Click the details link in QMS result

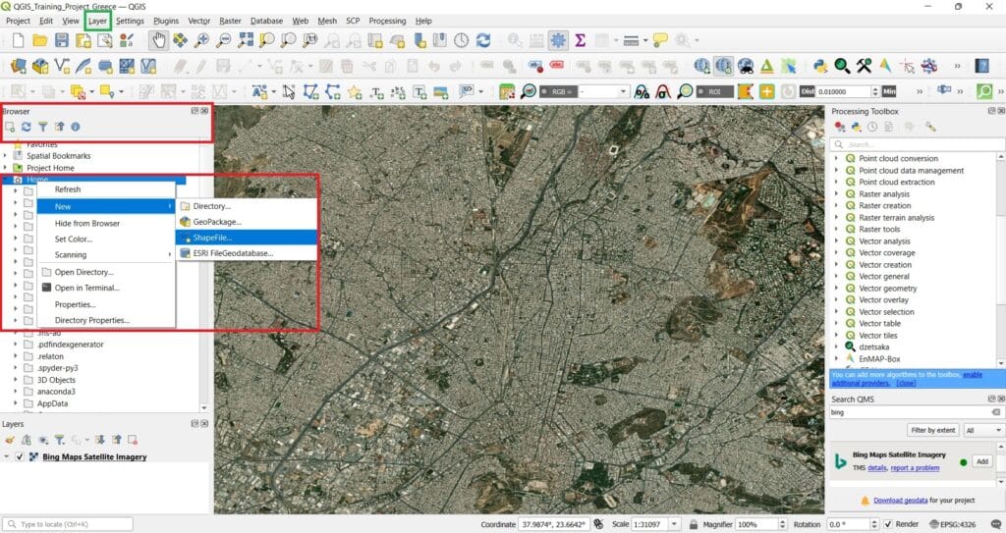pos(877,468)
